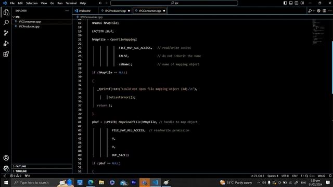
Task: Change indentation via Spaces: 4
Action: pos(273,176)
